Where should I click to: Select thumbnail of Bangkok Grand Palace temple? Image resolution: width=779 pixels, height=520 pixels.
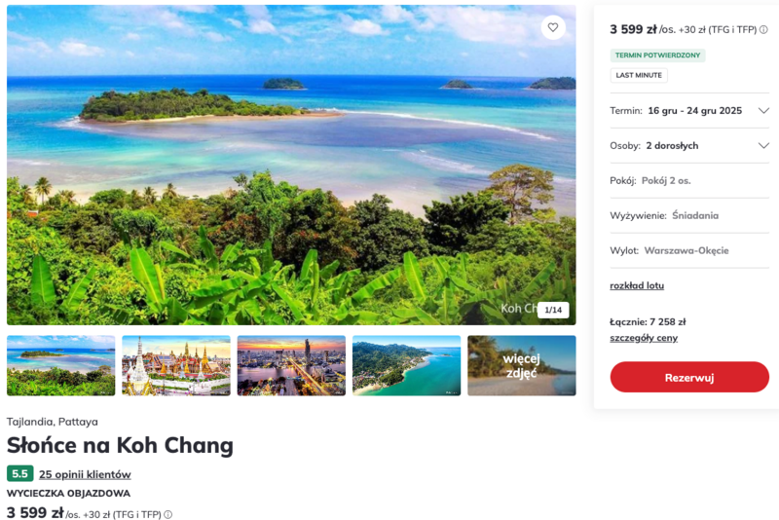[x=176, y=365]
